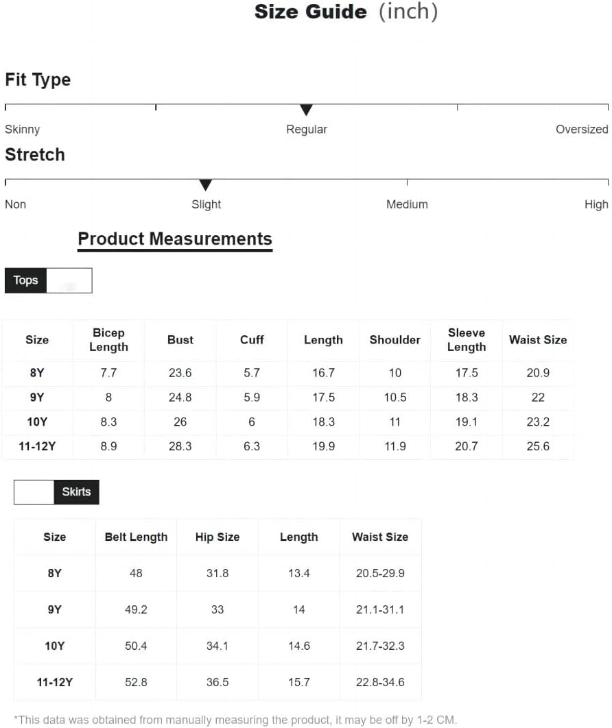Click the Medium stretch label
Image resolution: width=612 pixels, height=728 pixels.
(x=407, y=204)
